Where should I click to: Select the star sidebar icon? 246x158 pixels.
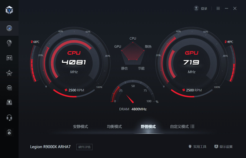pyautogui.click(x=9, y=73)
